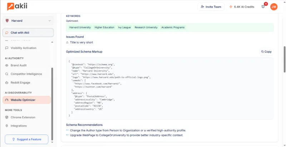The height and width of the screenshot is (147, 286).
Task: Click the facebook.com/Harvard line in schema
Action: pyautogui.click(x=98, y=84)
